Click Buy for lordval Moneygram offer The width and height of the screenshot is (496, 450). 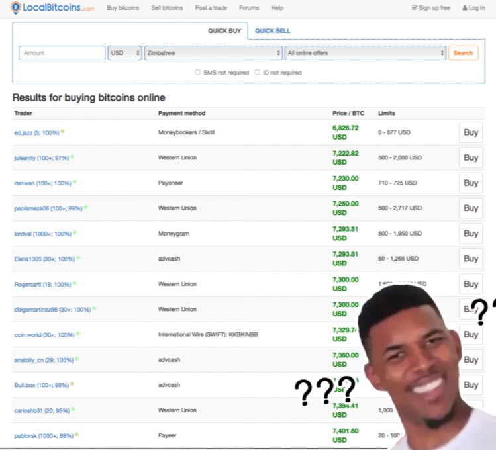pyautogui.click(x=471, y=234)
